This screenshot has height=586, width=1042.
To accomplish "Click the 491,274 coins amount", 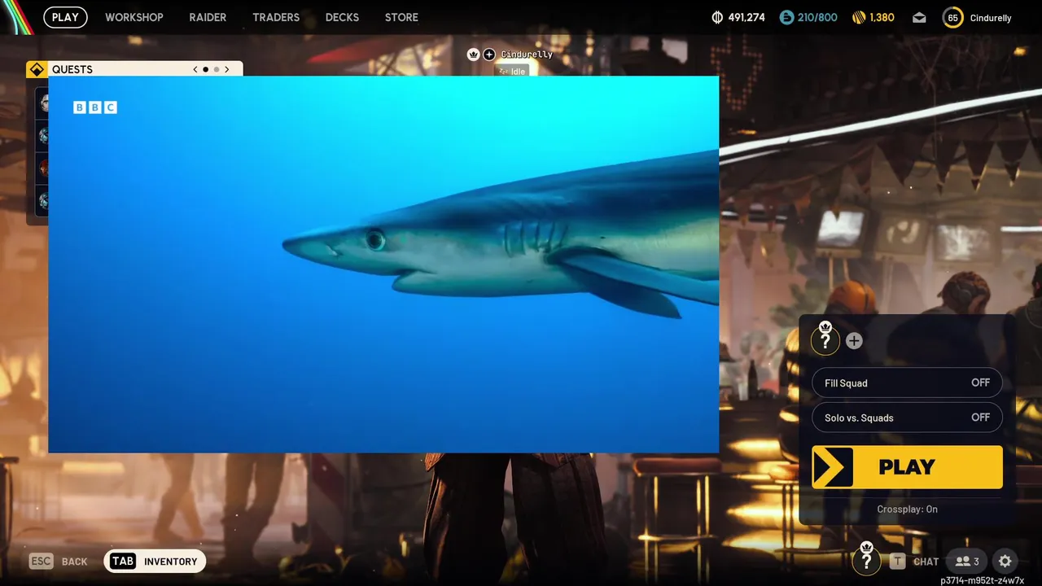I will pyautogui.click(x=746, y=17).
